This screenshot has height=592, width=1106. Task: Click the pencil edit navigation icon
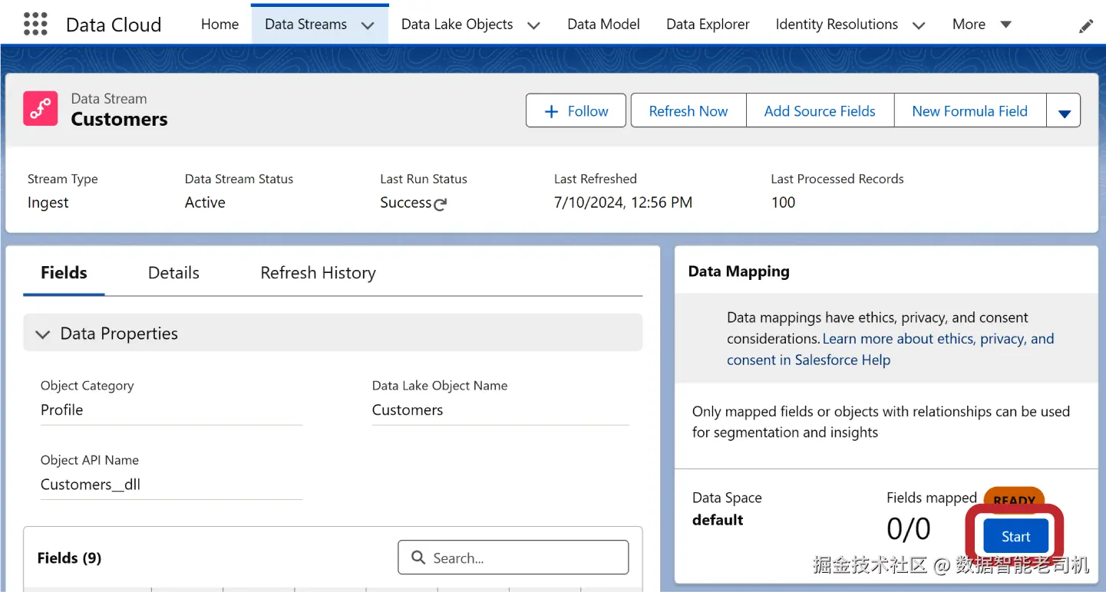(x=1086, y=26)
